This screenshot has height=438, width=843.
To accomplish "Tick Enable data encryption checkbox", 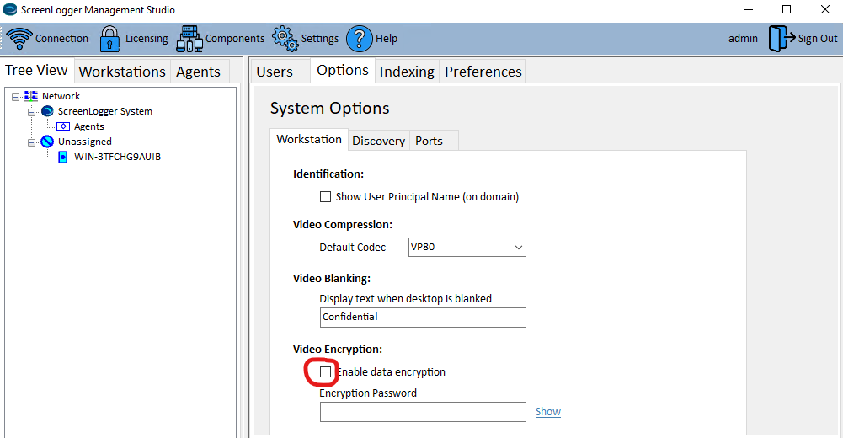I will tap(325, 371).
